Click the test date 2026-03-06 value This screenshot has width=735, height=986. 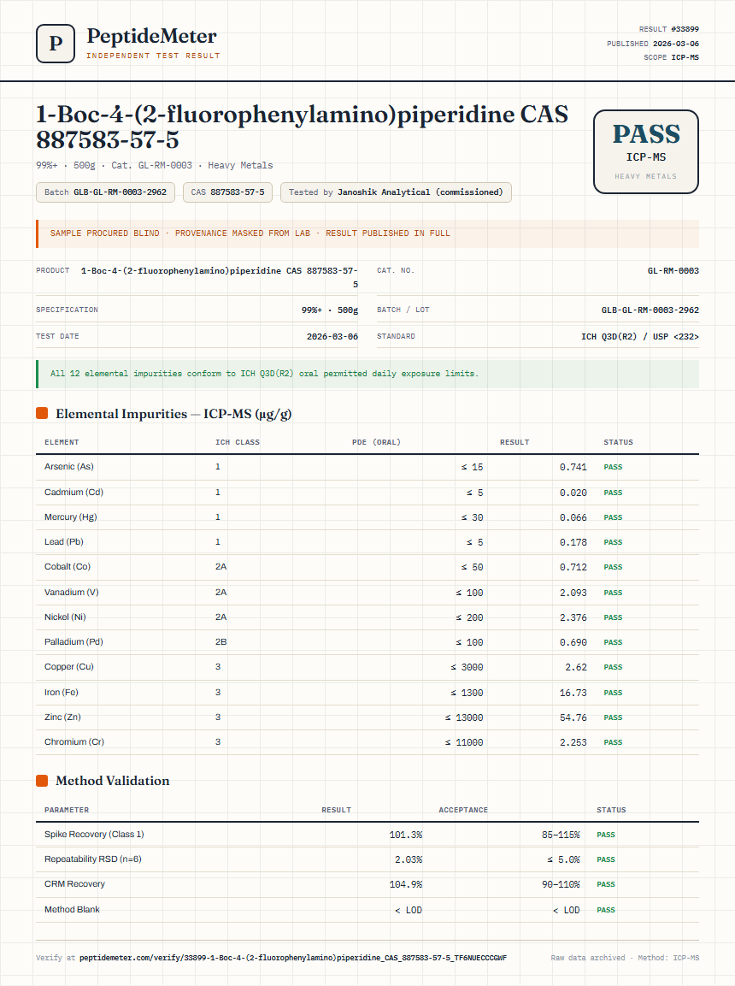(x=332, y=336)
